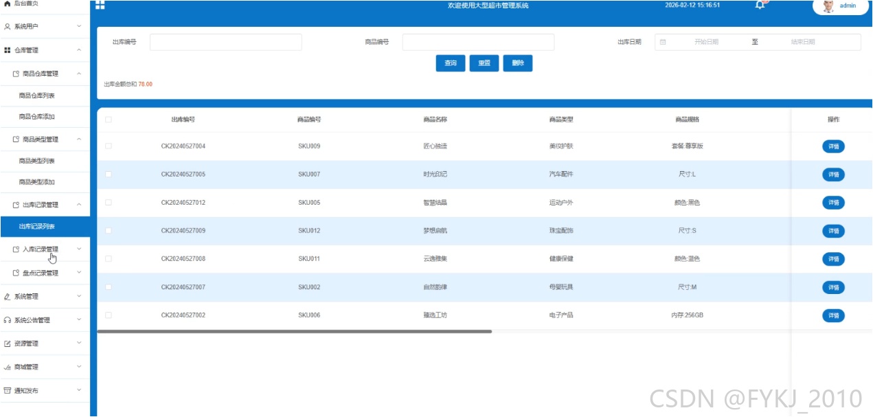Click the 结束日期 end date field
Viewport: 873px width, 417px height.
click(x=803, y=42)
